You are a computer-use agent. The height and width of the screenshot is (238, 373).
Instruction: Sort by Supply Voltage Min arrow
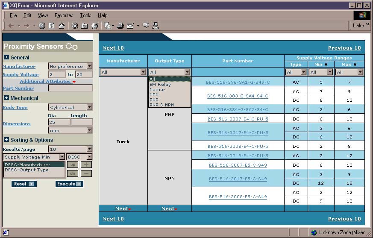(x=326, y=64)
